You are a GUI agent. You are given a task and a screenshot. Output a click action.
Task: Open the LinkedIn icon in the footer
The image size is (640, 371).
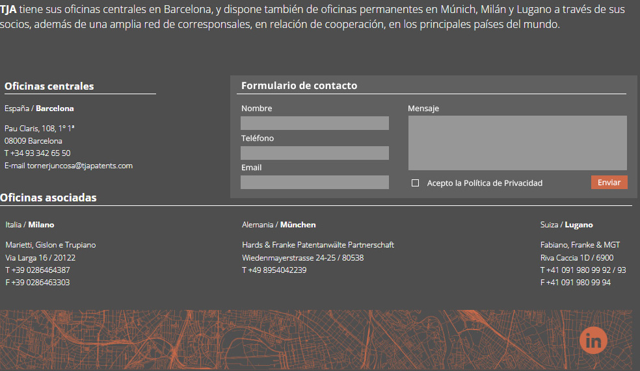(x=593, y=340)
